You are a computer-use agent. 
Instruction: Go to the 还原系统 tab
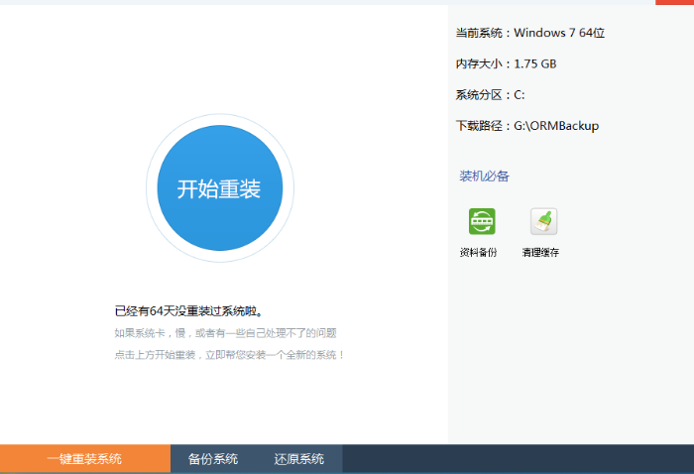coord(299,459)
